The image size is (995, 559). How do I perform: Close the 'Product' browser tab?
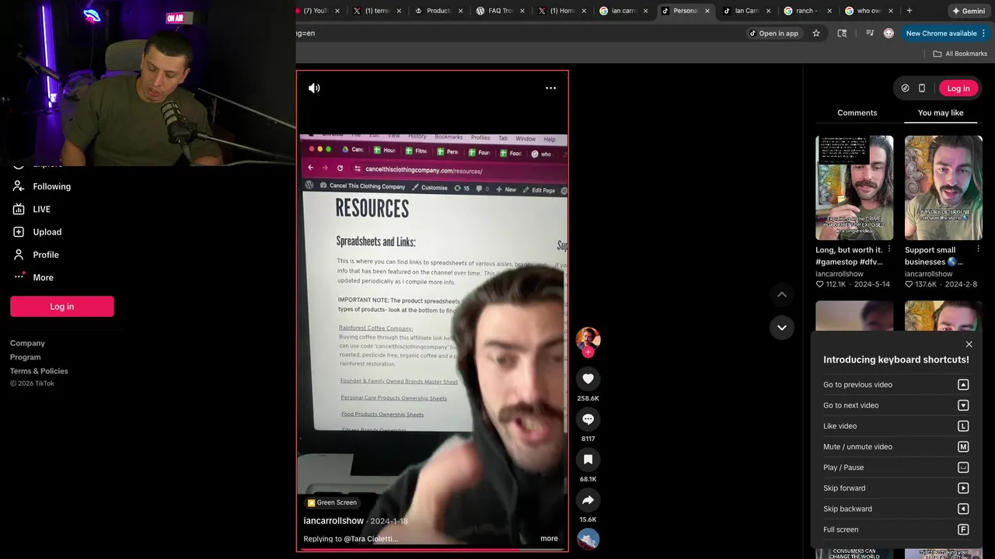460,11
